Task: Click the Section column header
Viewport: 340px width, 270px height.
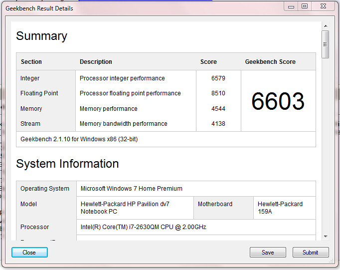Action: [x=31, y=62]
